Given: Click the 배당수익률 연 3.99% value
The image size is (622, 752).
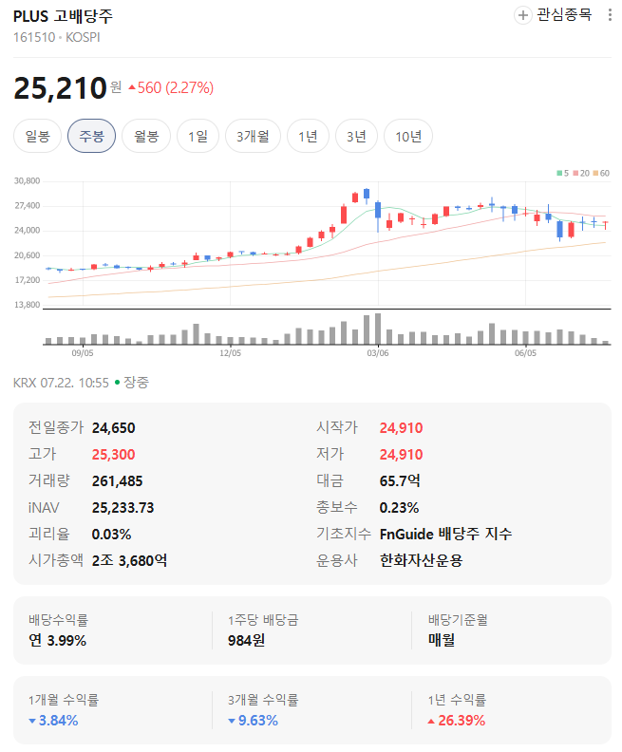Looking at the screenshot, I should (x=57, y=641).
